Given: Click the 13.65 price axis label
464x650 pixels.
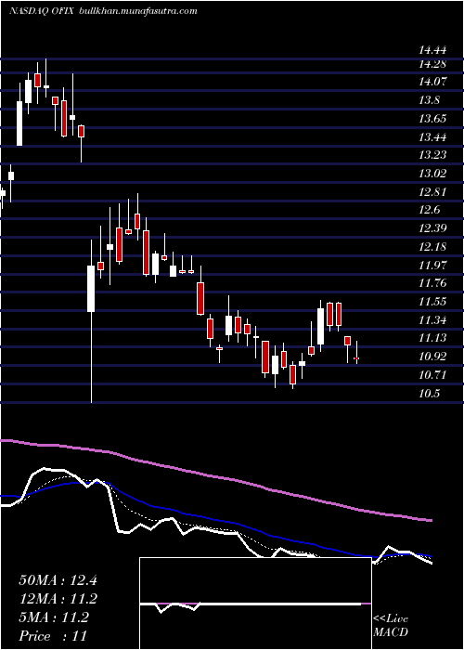Looking at the screenshot, I should [x=432, y=119].
